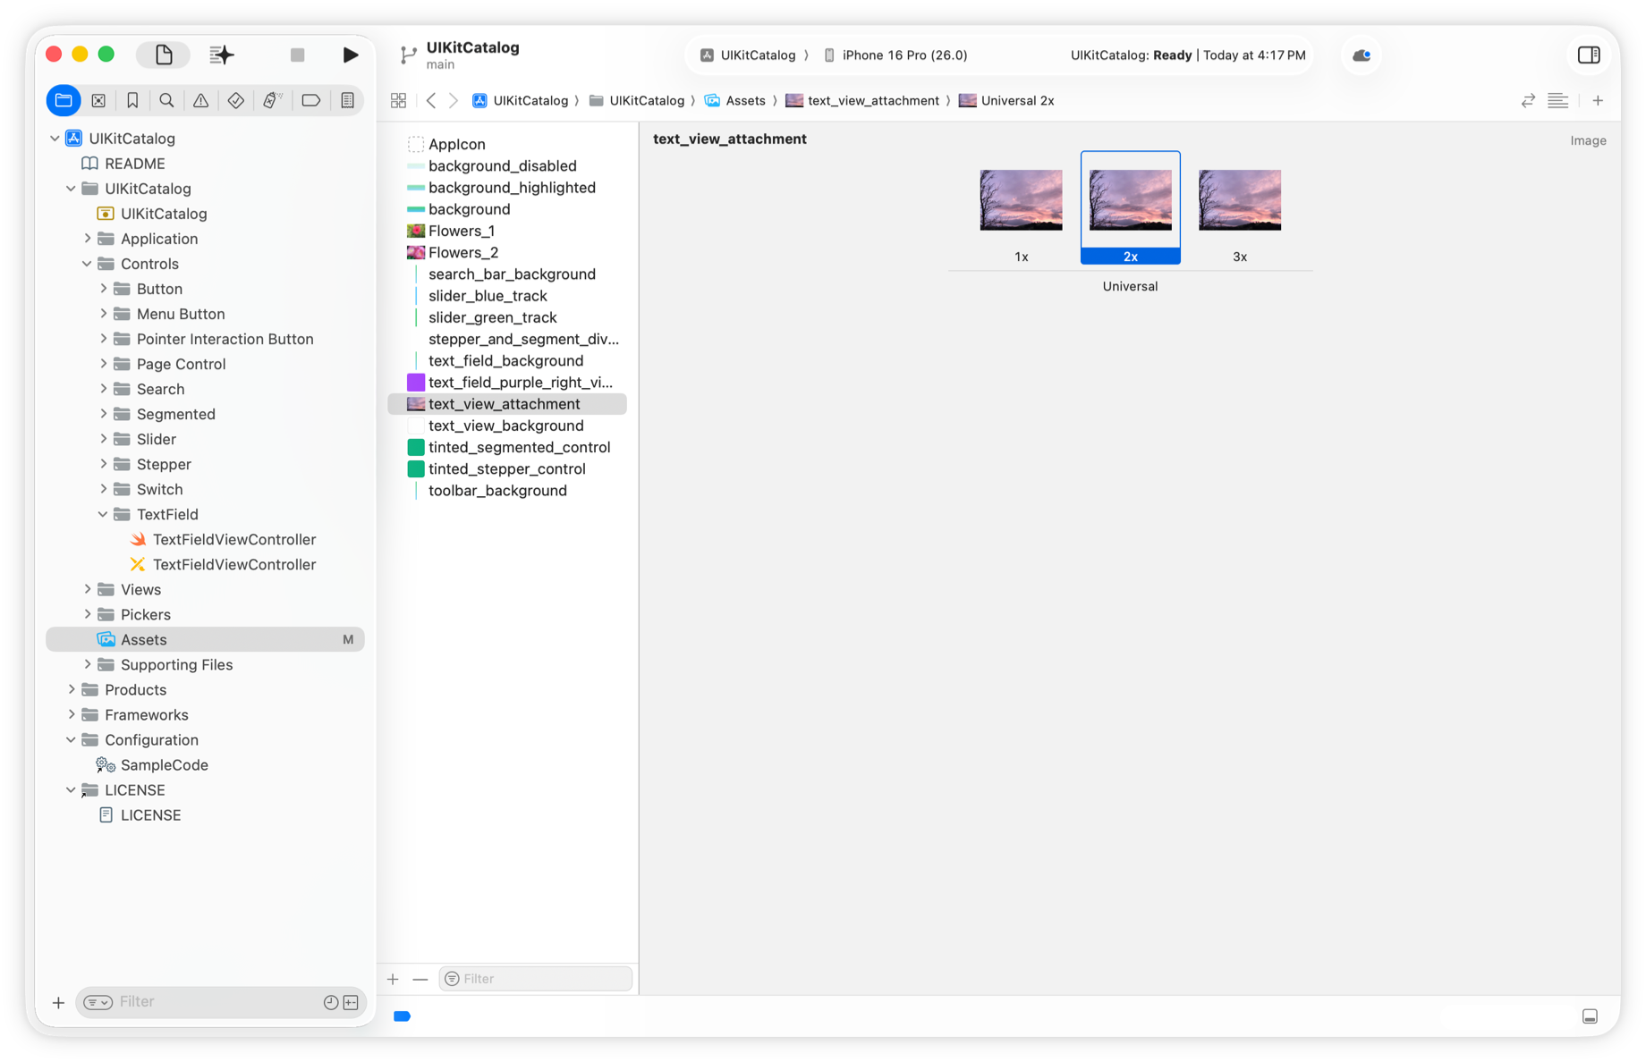Open the Issue navigator warning icon

(200, 100)
